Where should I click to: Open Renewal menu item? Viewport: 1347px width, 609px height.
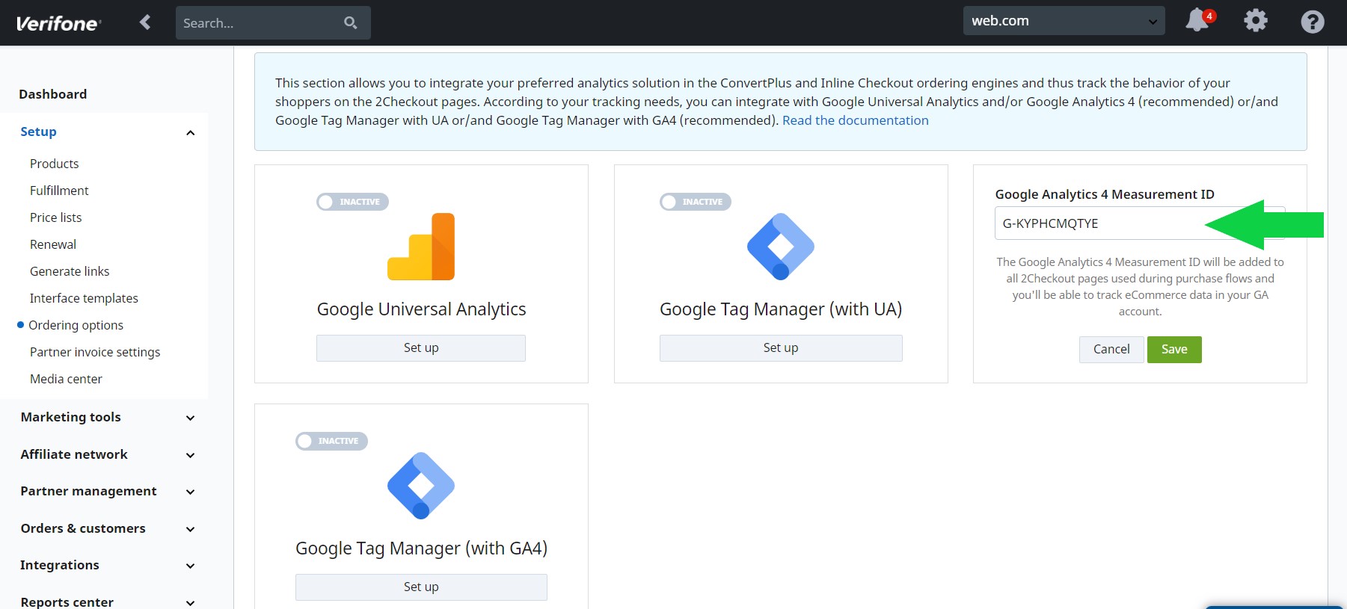coord(53,244)
